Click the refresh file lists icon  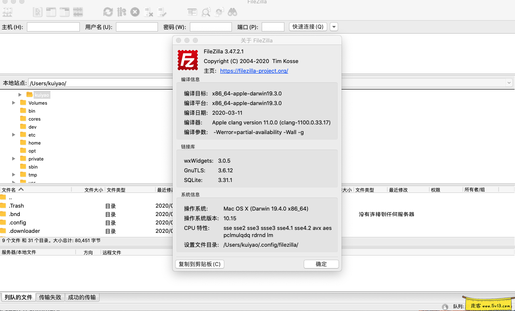coord(108,12)
